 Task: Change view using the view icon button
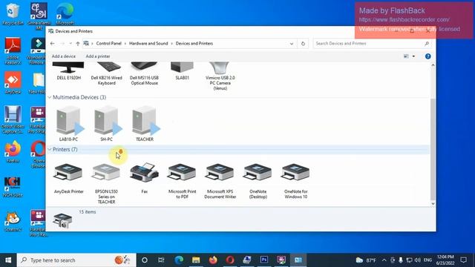(406, 56)
